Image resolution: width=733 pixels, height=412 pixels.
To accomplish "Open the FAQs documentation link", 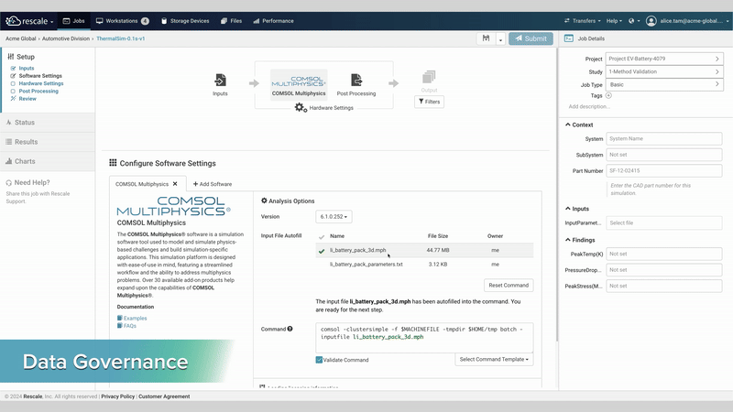I will click(x=130, y=326).
